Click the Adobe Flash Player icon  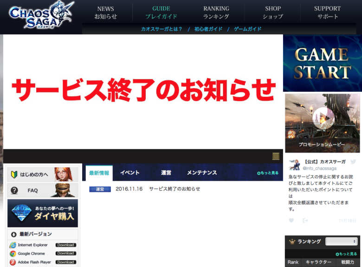click(x=13, y=262)
